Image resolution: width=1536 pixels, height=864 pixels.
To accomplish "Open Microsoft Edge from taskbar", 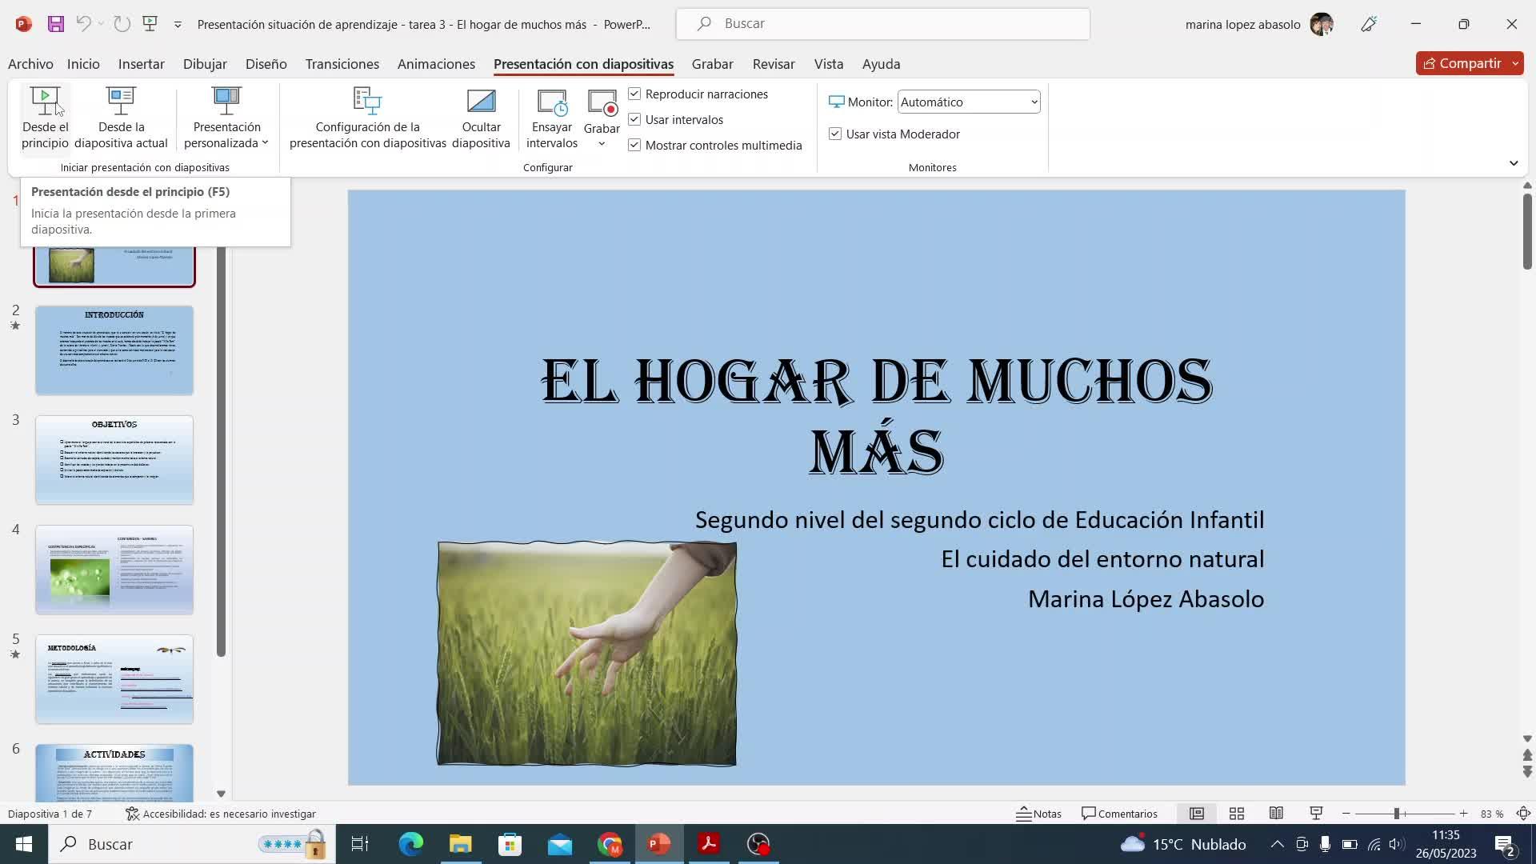I will pyautogui.click(x=410, y=844).
